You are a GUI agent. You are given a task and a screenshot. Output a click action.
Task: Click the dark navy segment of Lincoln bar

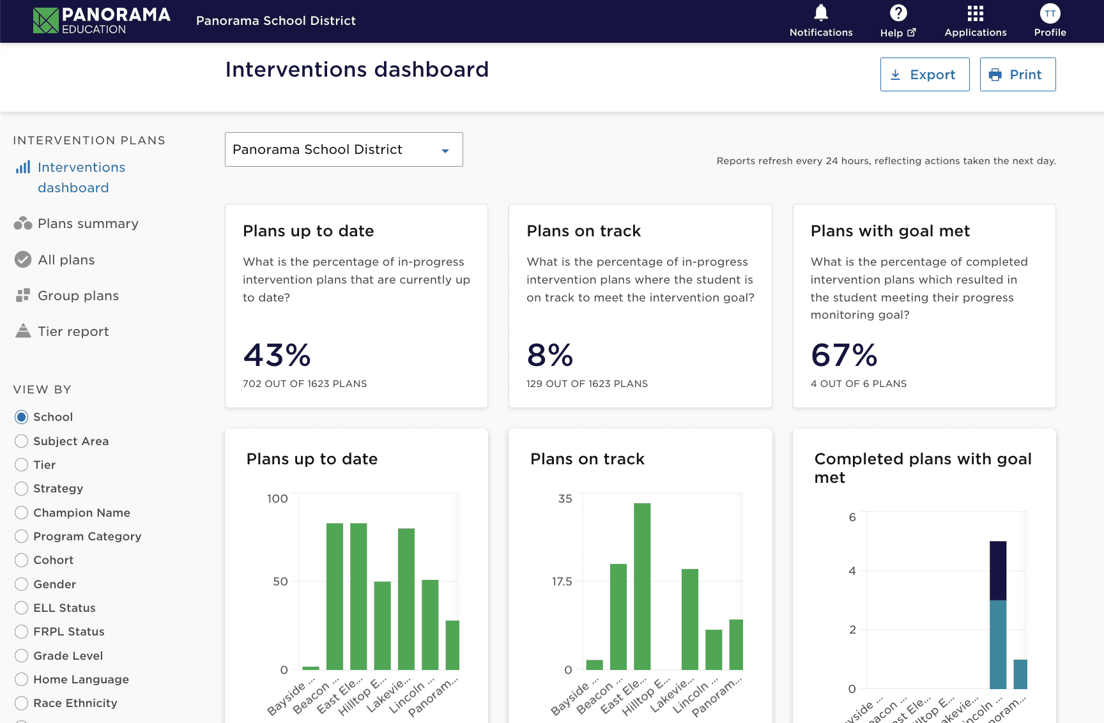click(x=998, y=571)
